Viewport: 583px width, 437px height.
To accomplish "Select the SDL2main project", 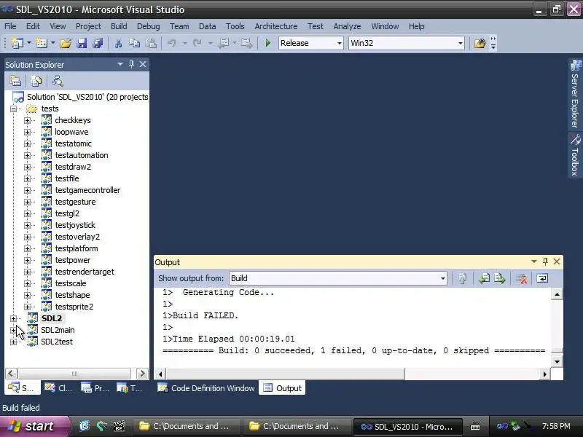I will [x=58, y=330].
